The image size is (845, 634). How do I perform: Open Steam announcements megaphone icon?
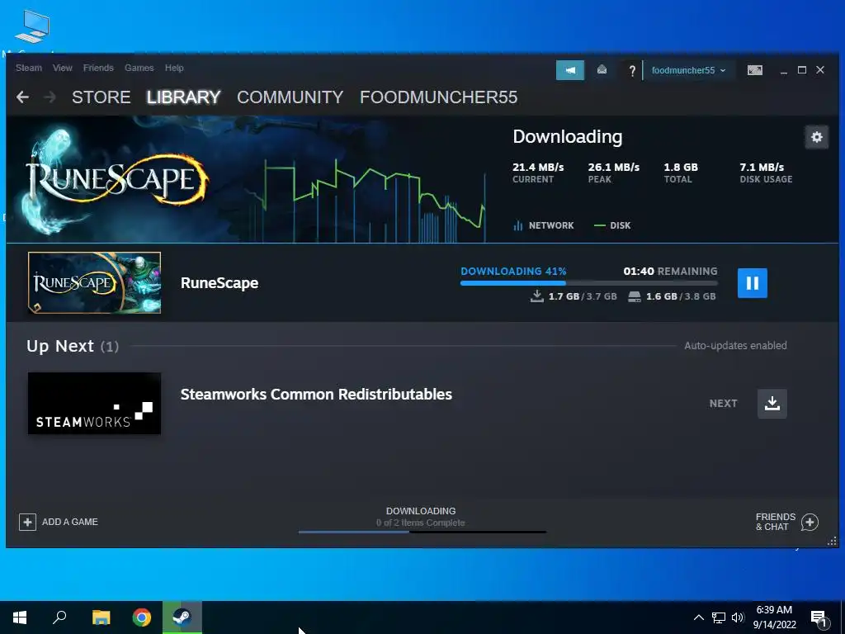pos(570,70)
